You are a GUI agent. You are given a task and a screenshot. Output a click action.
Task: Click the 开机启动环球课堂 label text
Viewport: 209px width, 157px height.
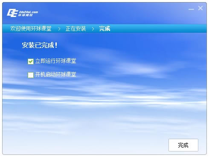56,74
